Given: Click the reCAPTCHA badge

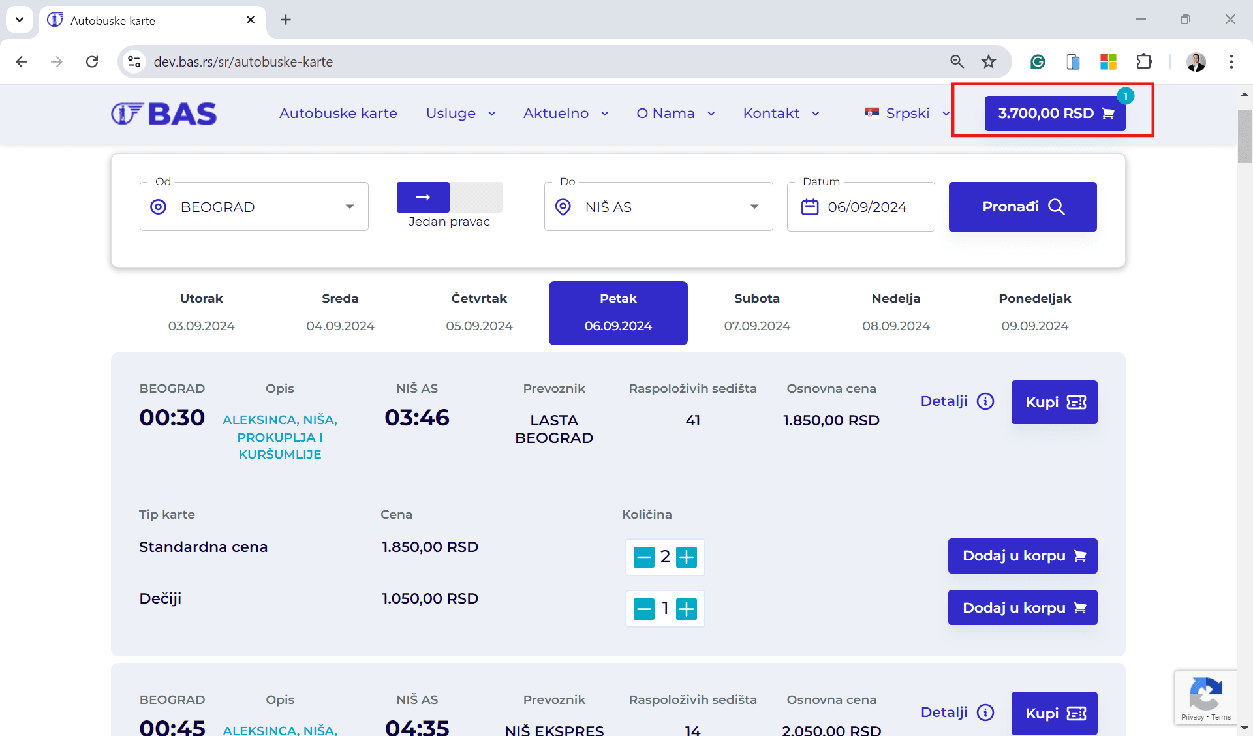Looking at the screenshot, I should (1205, 698).
